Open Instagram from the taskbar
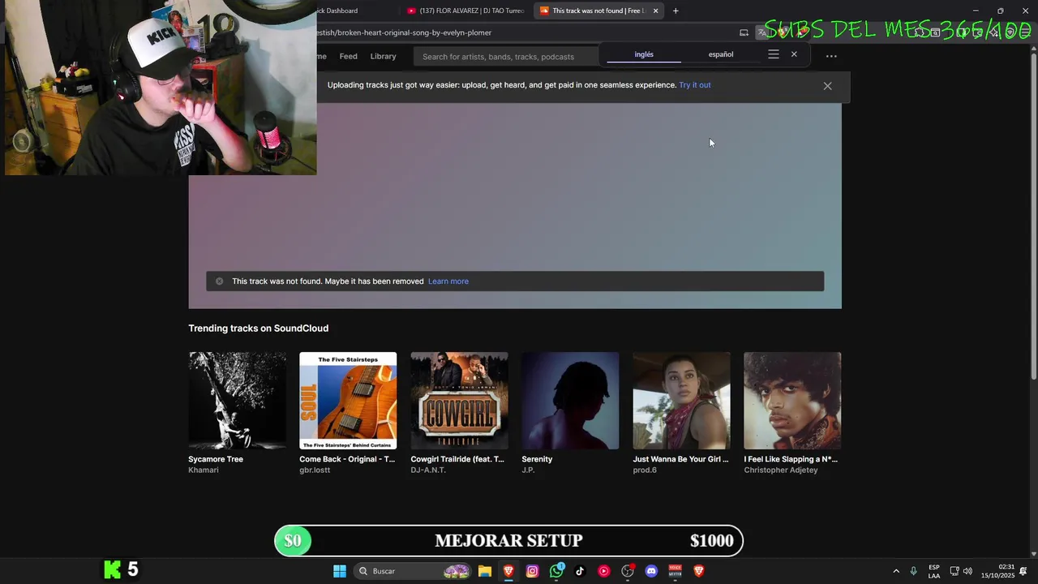Image resolution: width=1038 pixels, height=584 pixels. [532, 571]
